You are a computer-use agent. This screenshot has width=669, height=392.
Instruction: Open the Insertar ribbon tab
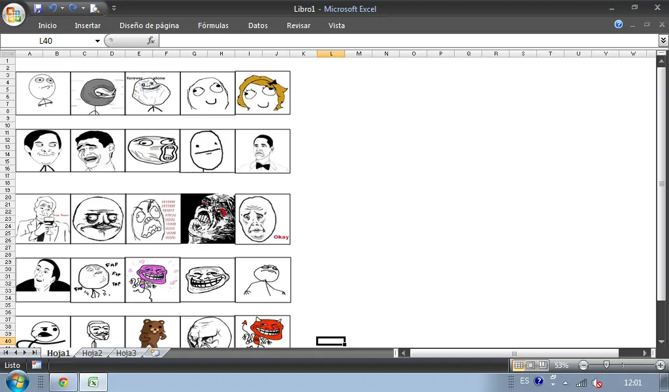tap(88, 25)
